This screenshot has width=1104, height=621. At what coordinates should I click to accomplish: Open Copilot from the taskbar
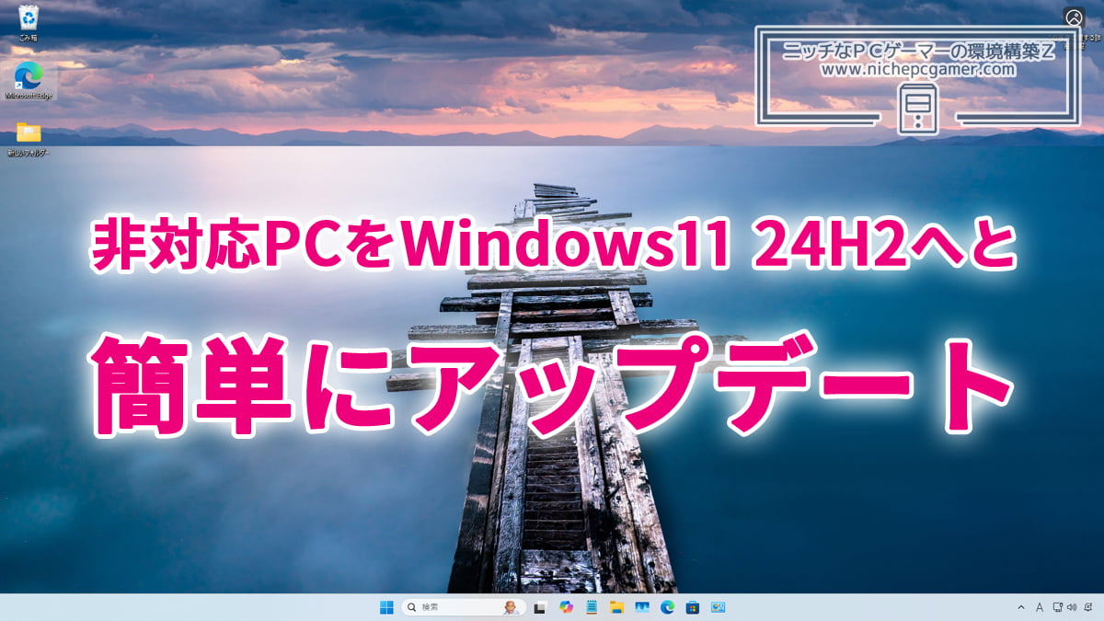click(x=566, y=607)
